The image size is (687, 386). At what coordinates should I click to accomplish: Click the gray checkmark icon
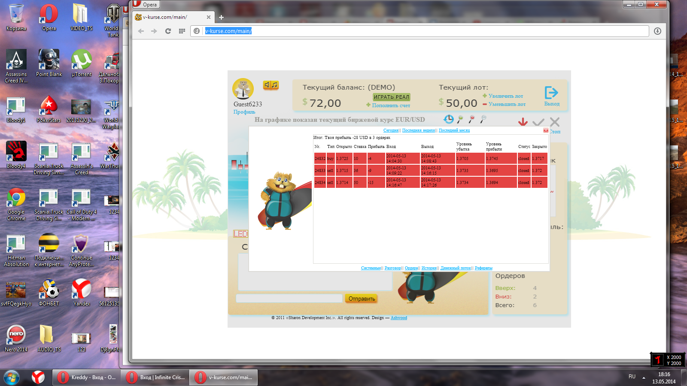pyautogui.click(x=538, y=122)
